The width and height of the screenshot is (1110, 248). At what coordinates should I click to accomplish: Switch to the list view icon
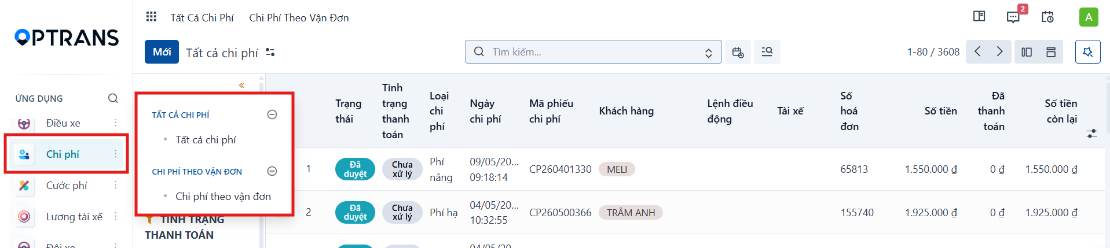[1051, 52]
